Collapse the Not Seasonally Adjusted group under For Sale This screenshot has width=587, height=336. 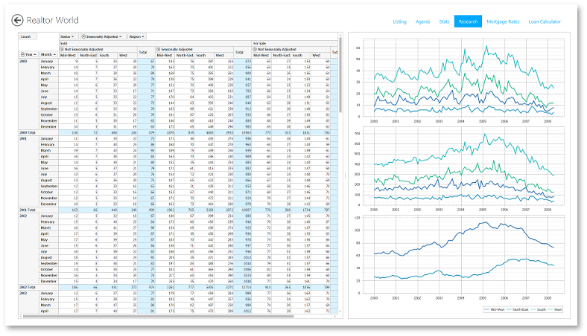(x=256, y=49)
